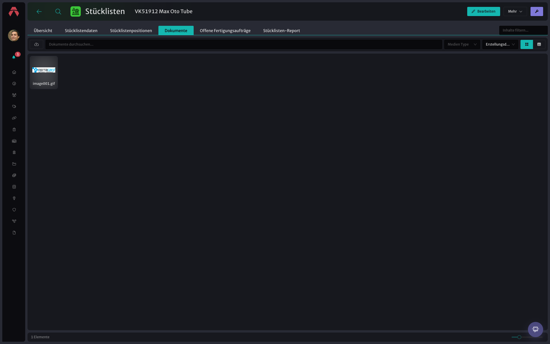Expand the Mehr menu
Viewport: 550px width, 344px height.
pyautogui.click(x=515, y=11)
